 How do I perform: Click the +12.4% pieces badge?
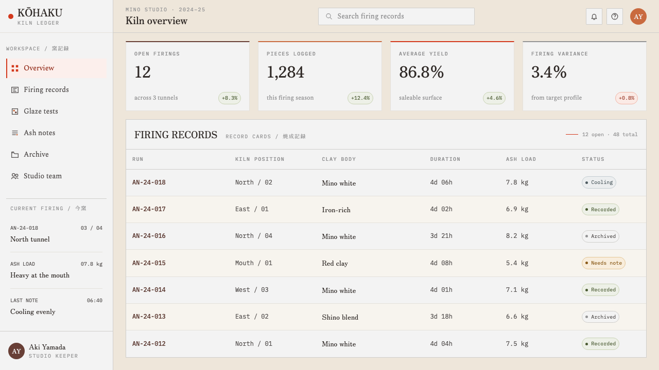360,98
